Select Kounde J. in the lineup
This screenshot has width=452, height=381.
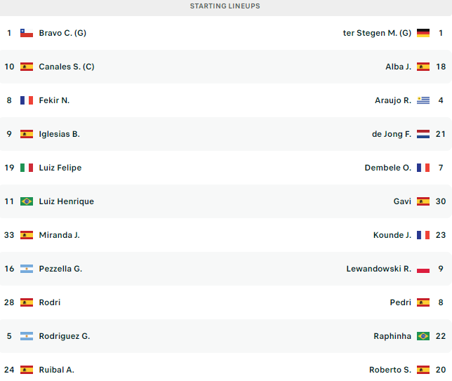point(392,235)
